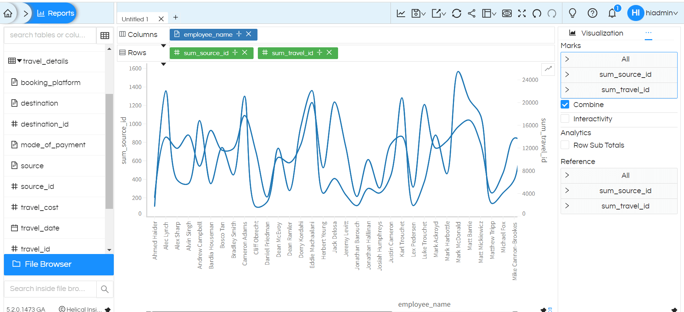Collapse the travel_details table tree
Screen dimensions: 684x312
(19, 61)
